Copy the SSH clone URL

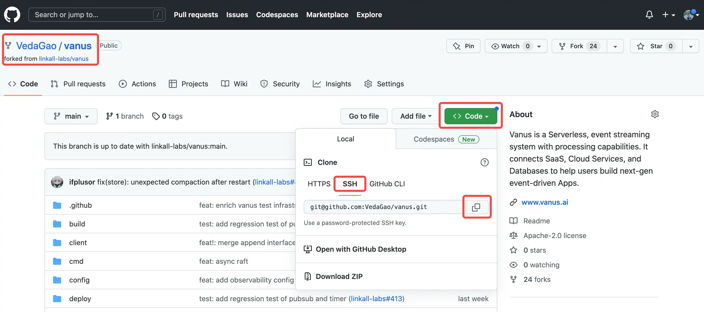(476, 207)
